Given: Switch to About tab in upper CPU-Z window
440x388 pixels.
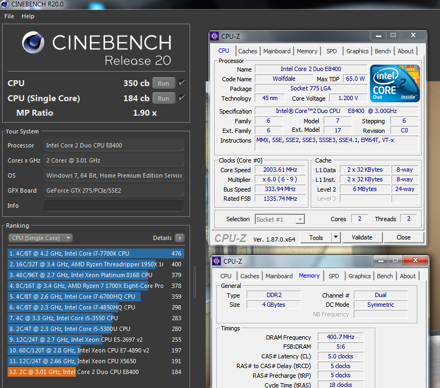Looking at the screenshot, I should click(406, 51).
